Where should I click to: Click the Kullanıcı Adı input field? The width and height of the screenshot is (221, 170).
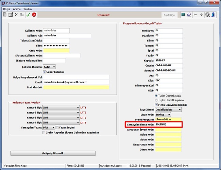pos(67,35)
